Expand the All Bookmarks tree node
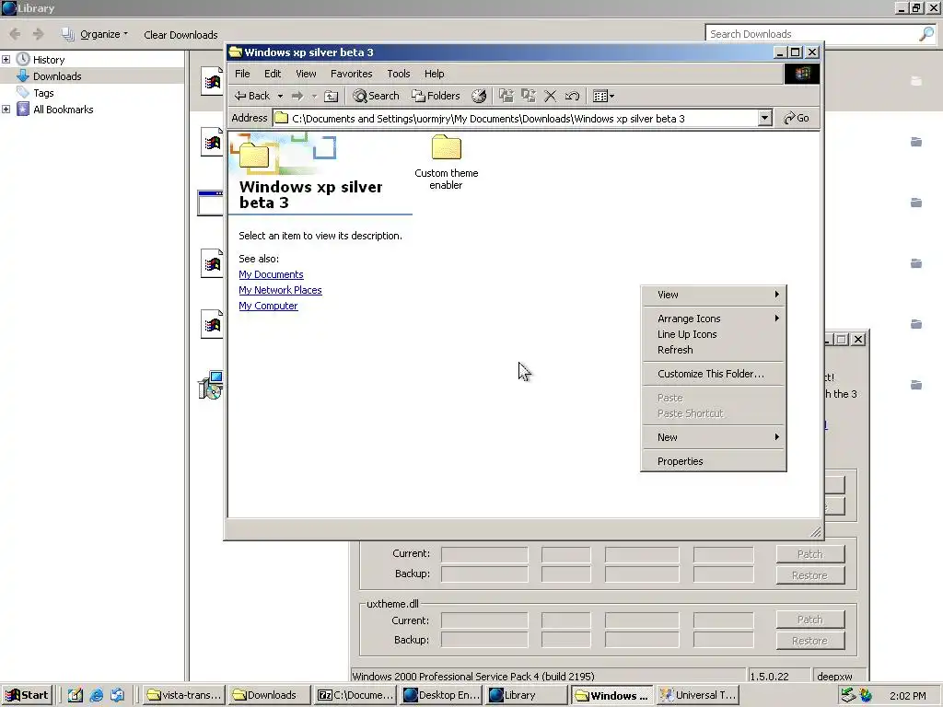943x707 pixels. 6,110
